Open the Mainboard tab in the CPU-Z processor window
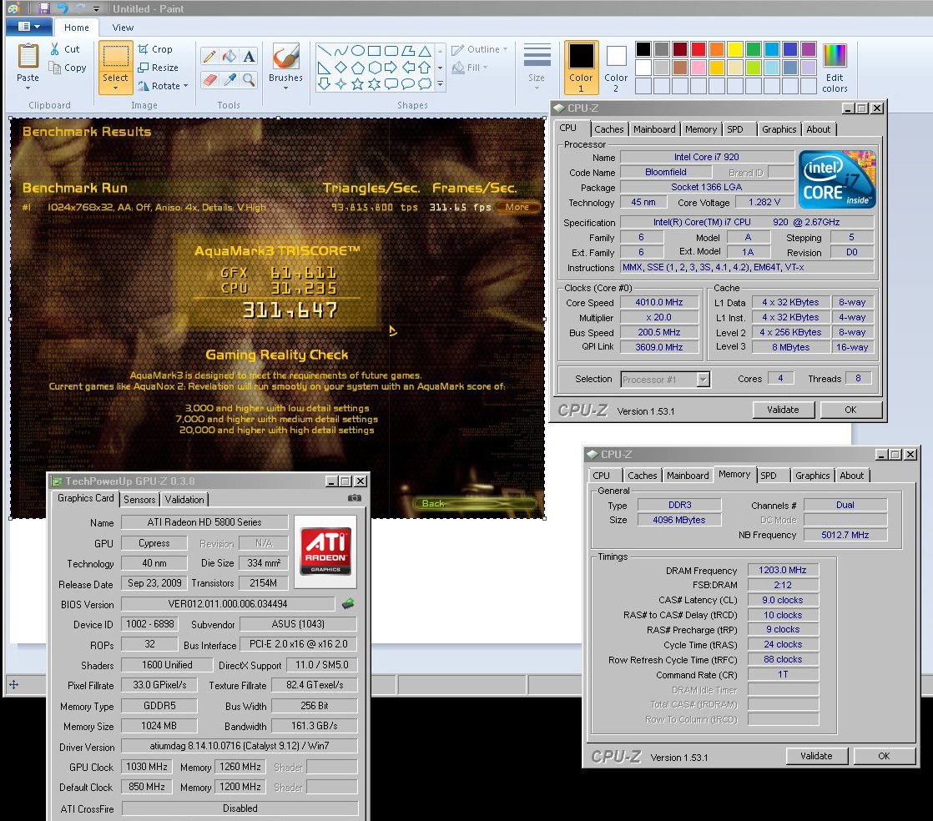 (x=654, y=129)
